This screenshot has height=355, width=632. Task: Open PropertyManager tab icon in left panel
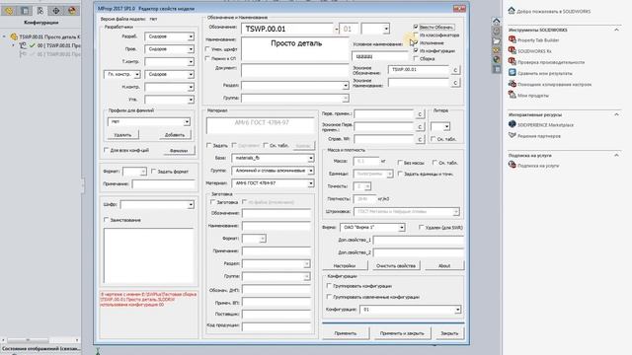[25, 11]
